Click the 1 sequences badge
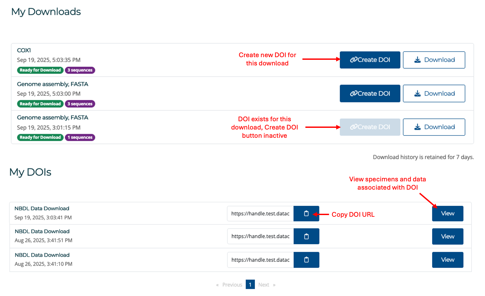Viewport: 485px width, 296px height. point(80,137)
